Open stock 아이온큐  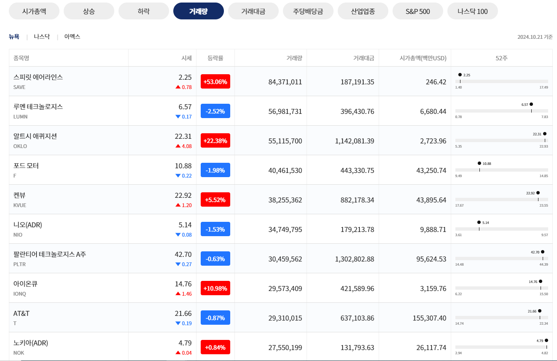26,284
